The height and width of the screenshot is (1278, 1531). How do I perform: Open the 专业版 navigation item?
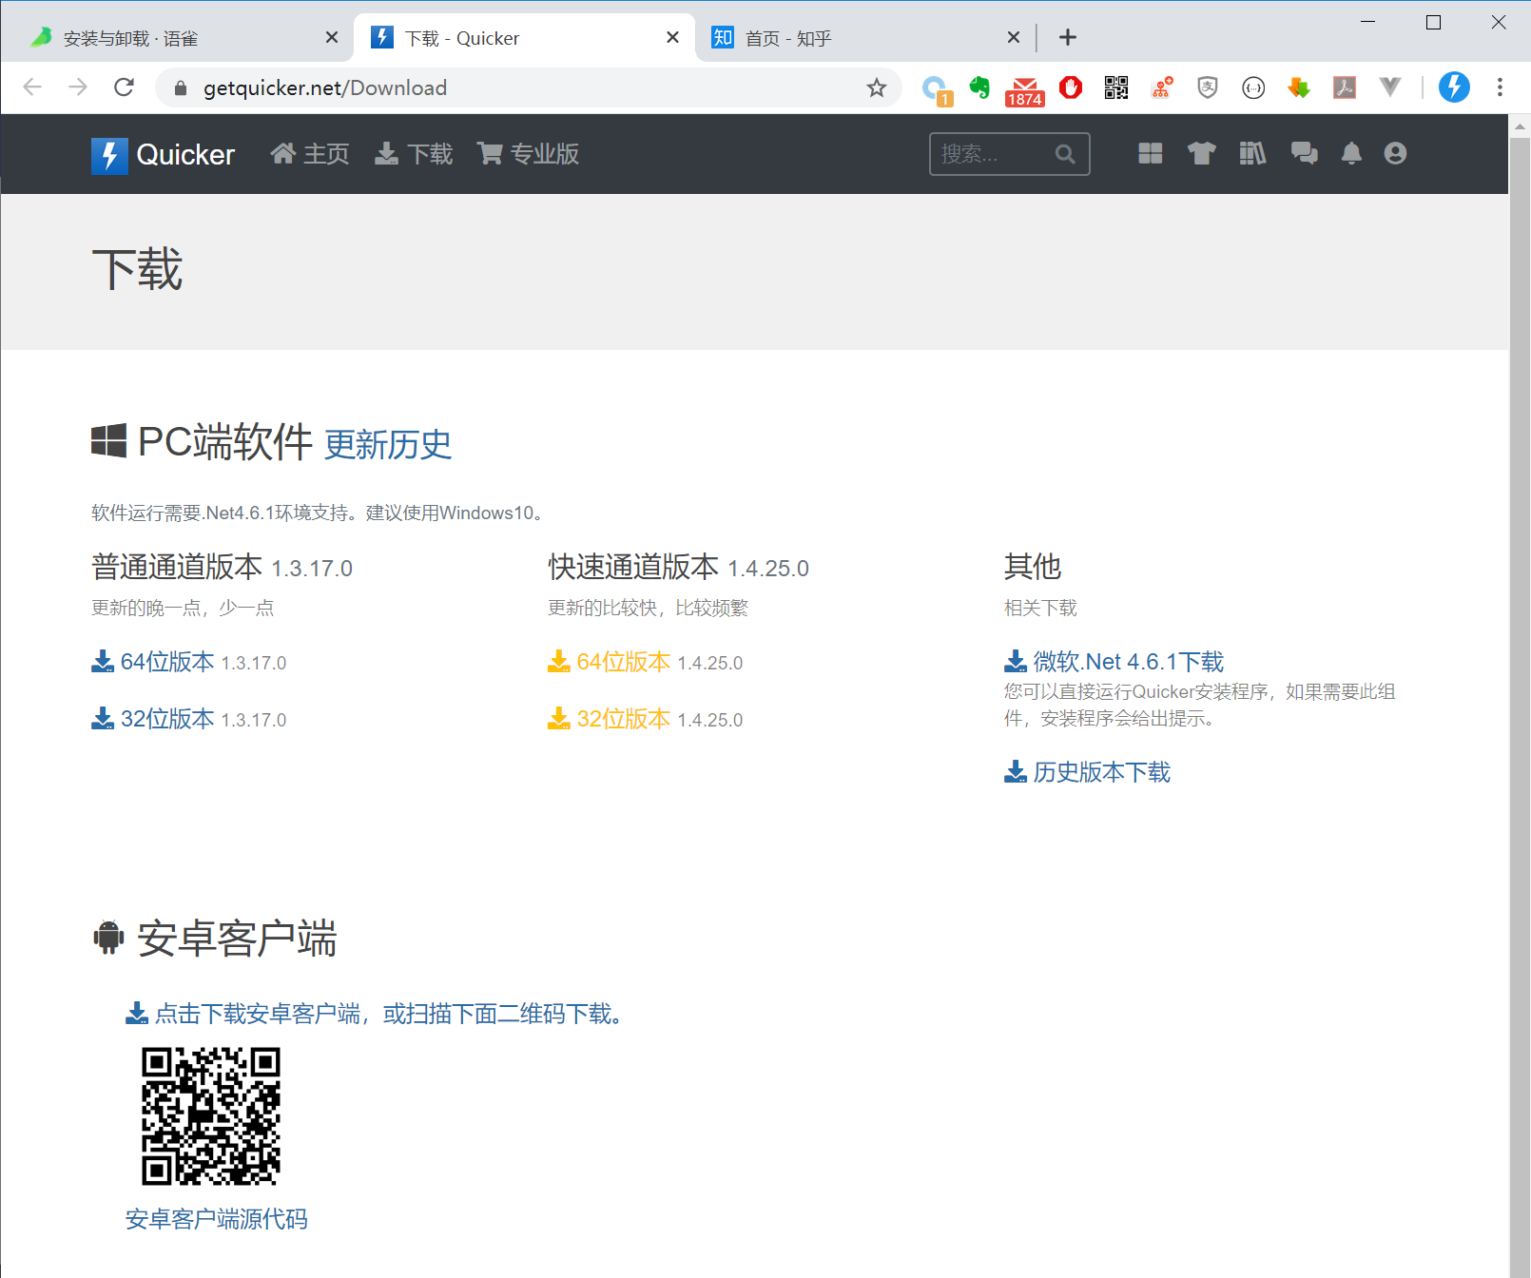pos(529,154)
